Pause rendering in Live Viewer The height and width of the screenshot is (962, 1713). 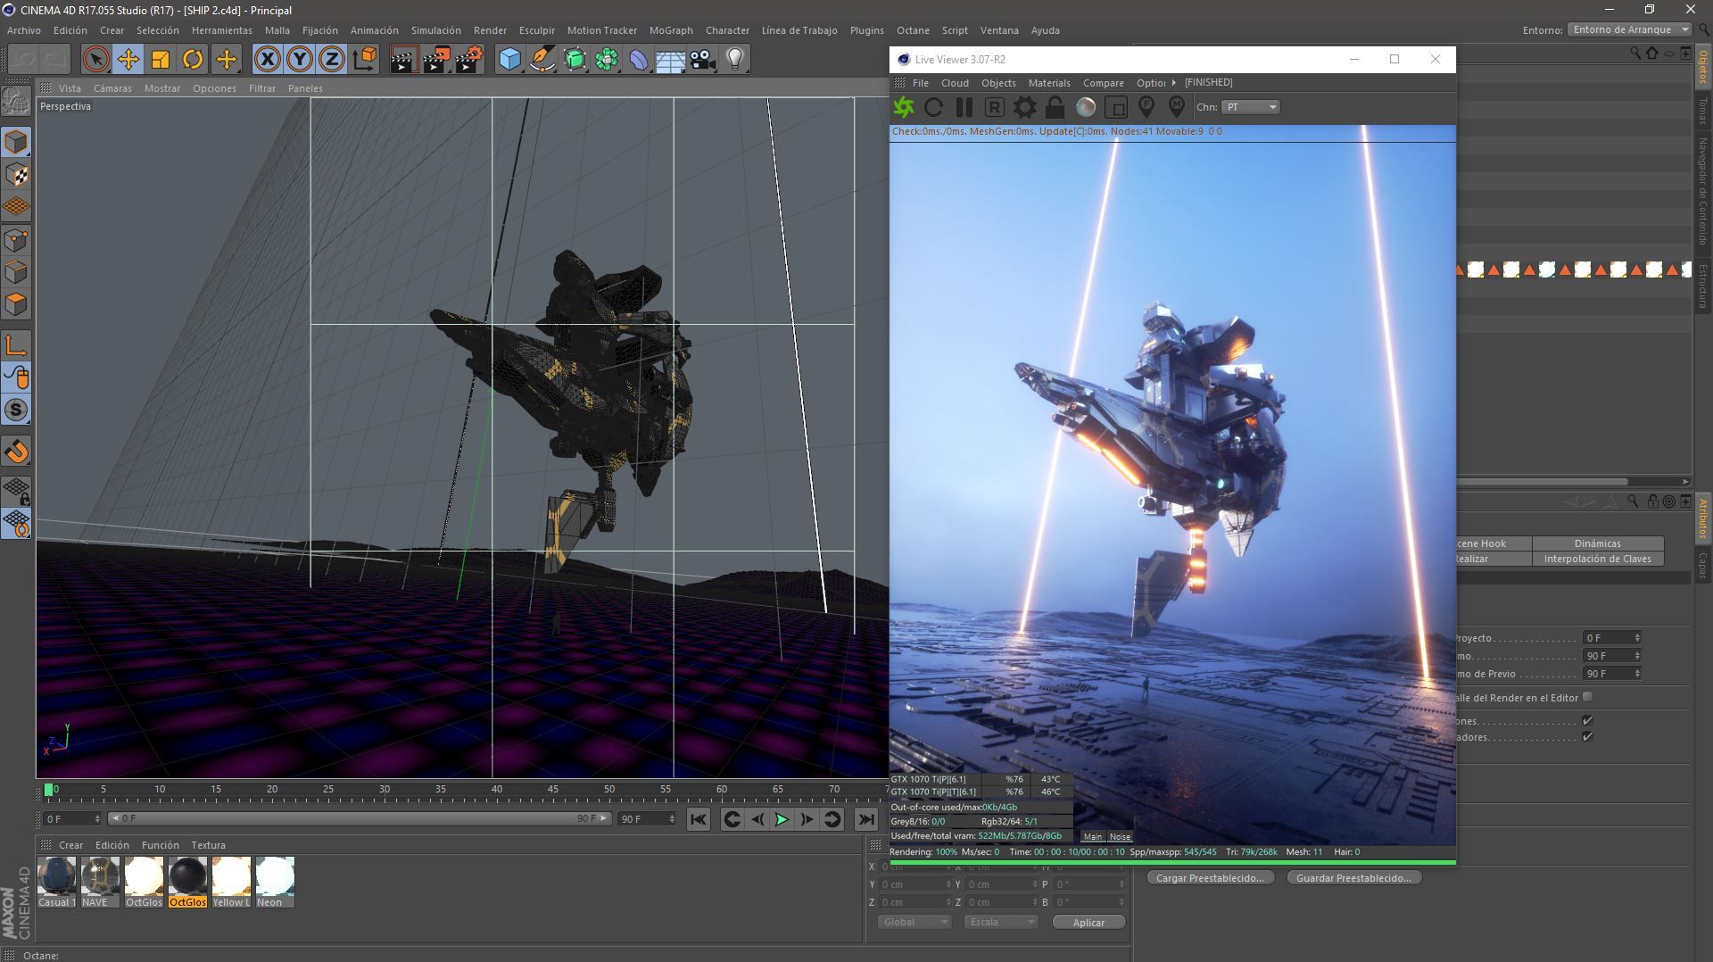click(x=964, y=107)
